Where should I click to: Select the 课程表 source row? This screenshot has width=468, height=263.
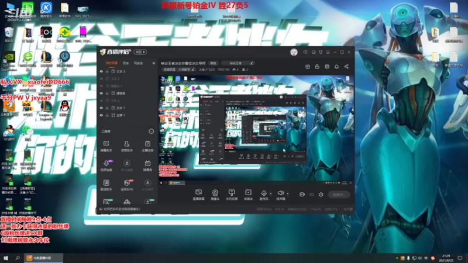click(x=128, y=94)
